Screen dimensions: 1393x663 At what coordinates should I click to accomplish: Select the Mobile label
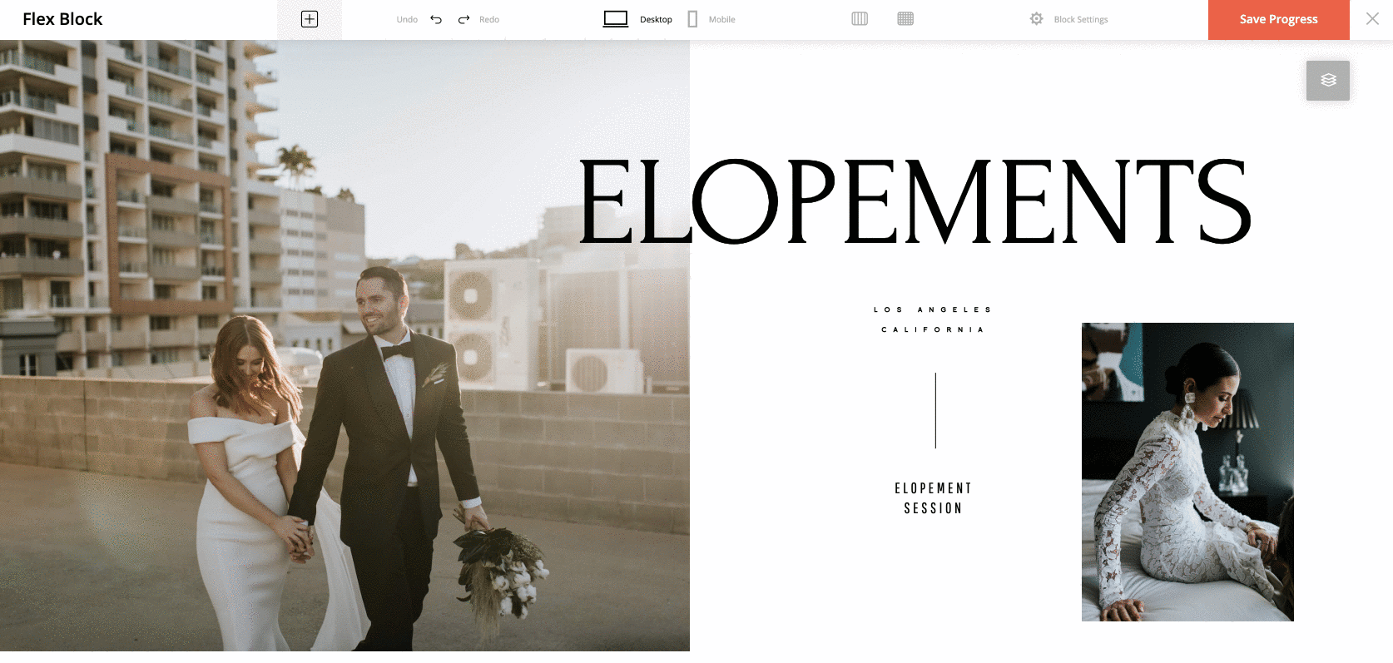721,19
